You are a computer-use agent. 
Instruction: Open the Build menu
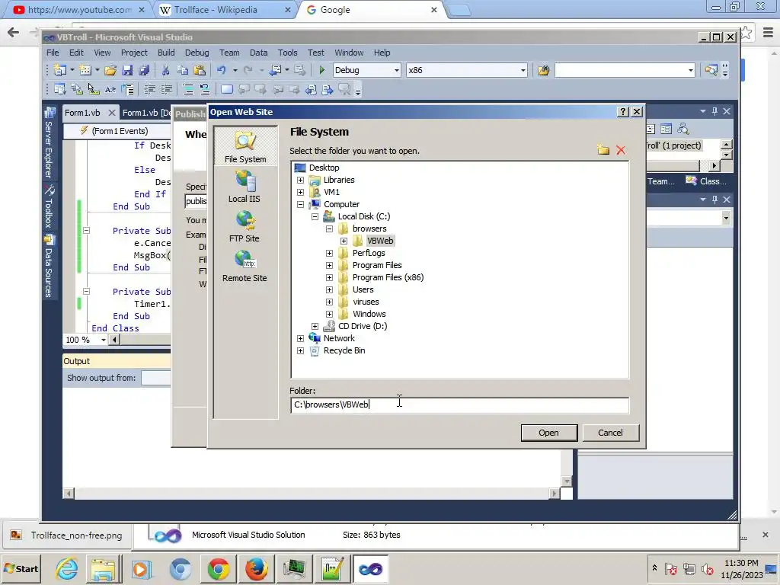(x=166, y=53)
